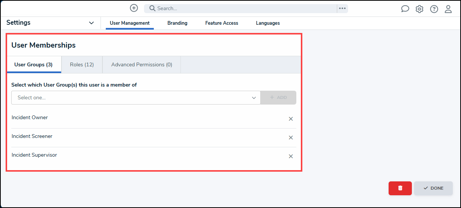The width and height of the screenshot is (461, 208).
Task: Open search options ellipsis menu
Action: tap(342, 8)
